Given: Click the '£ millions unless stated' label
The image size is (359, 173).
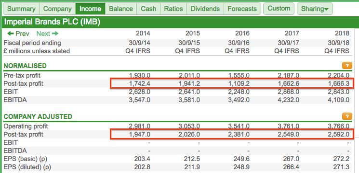Looking at the screenshot, I should [37, 51].
